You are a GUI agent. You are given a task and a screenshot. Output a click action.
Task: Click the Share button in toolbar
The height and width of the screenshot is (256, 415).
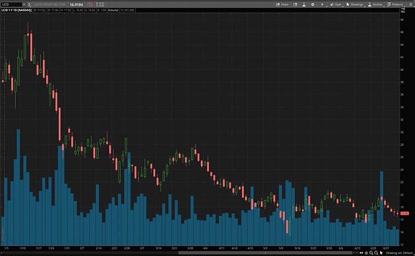point(282,4)
